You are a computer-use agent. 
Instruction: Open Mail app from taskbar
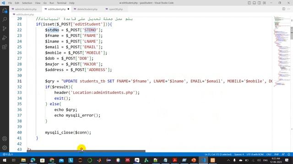tap(61, 160)
